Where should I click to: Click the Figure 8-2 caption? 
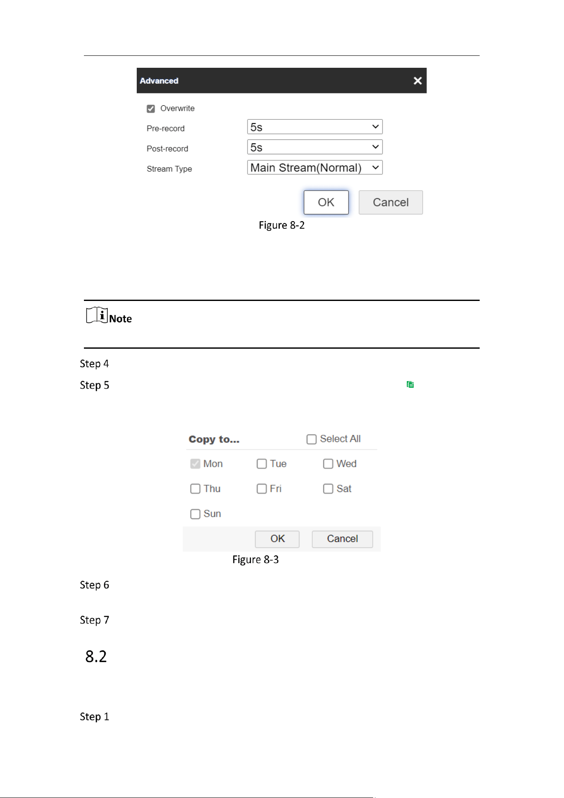click(x=282, y=225)
